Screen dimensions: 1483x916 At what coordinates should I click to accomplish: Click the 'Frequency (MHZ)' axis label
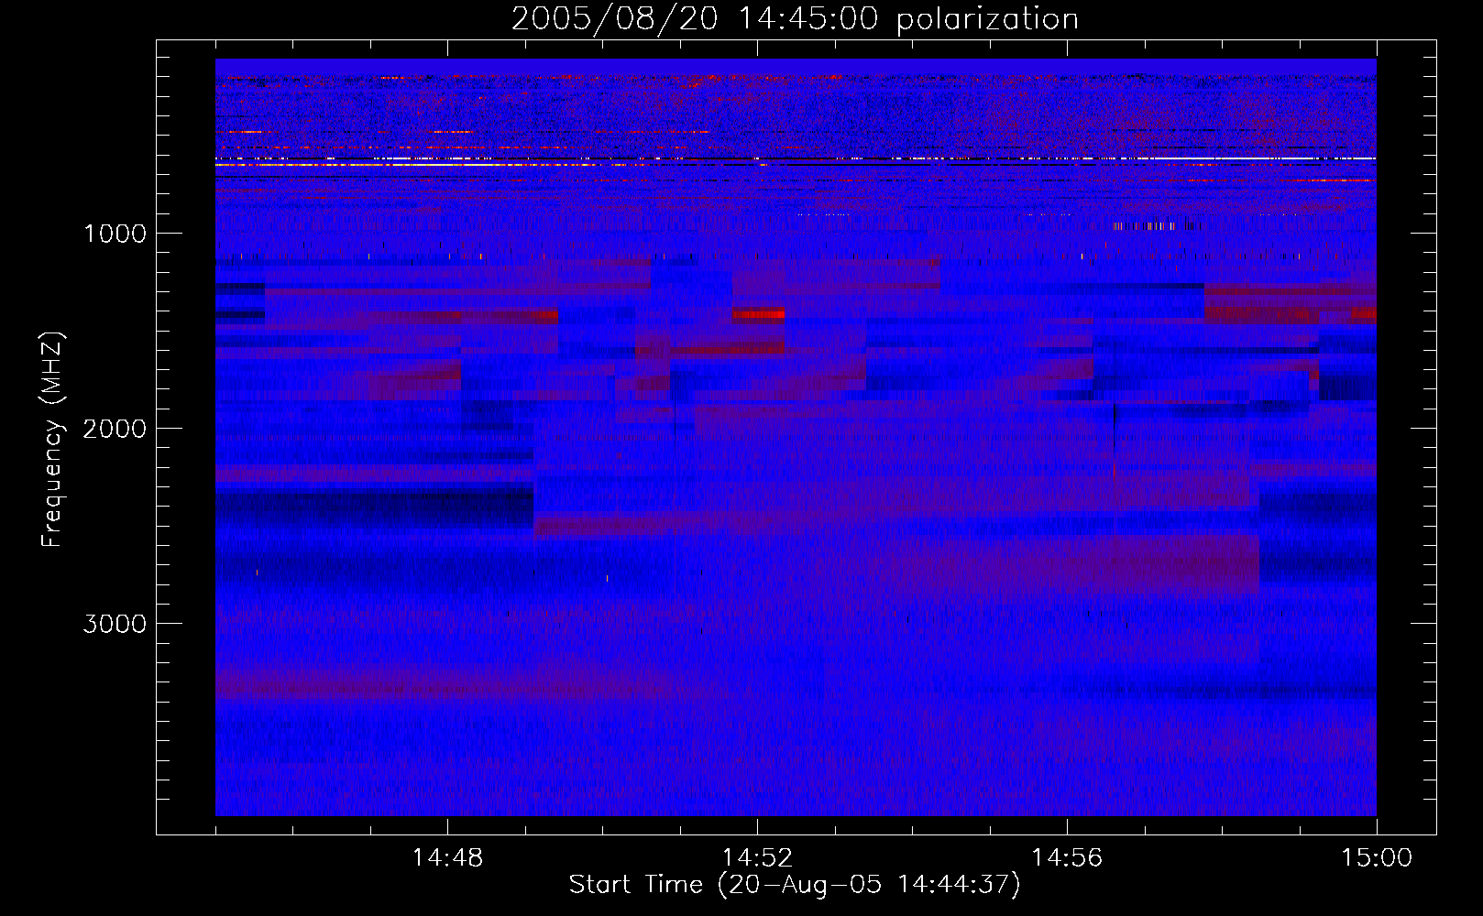52,440
